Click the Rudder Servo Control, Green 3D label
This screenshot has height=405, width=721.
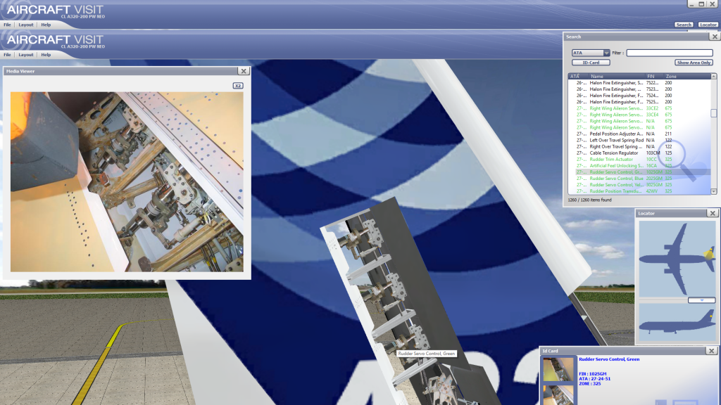[426, 354]
